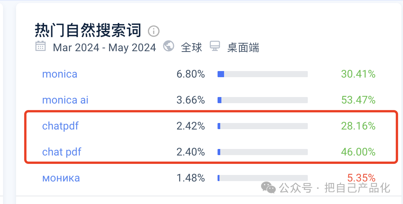Select the "chat pdf" search term
The image size is (403, 204).
click(62, 152)
